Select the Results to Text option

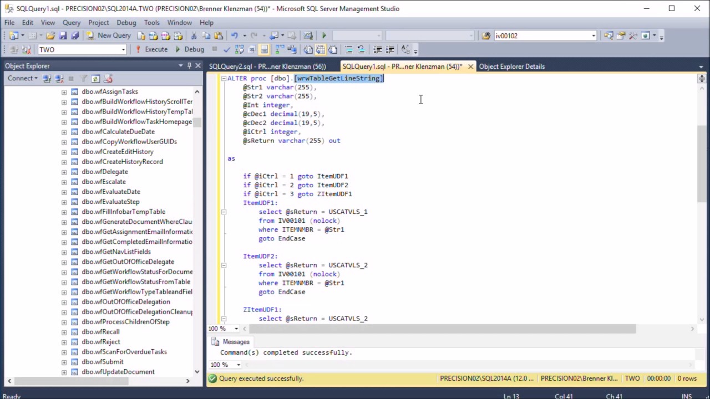tap(308, 49)
